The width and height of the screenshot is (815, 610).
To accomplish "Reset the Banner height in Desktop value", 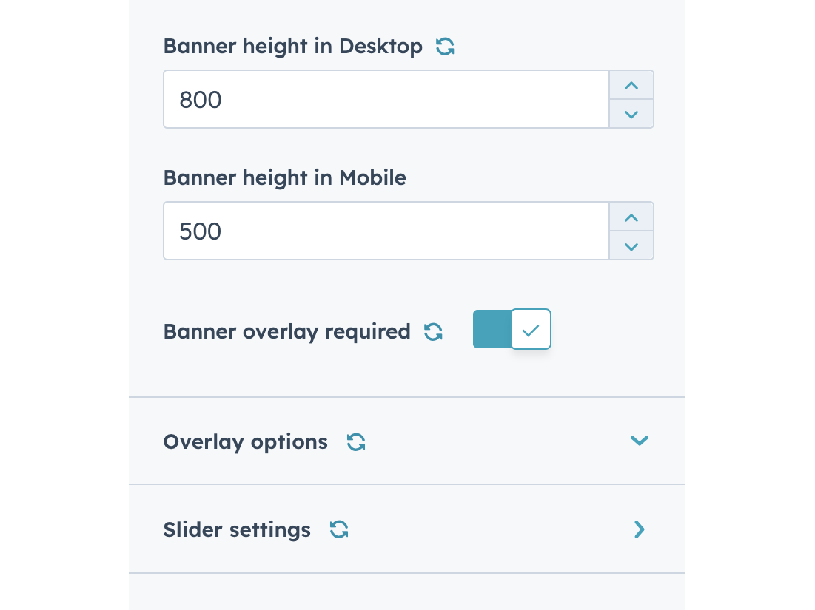I will (x=445, y=47).
